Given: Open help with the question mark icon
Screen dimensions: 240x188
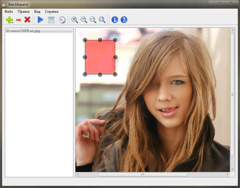Looking at the screenshot, I should 124,20.
